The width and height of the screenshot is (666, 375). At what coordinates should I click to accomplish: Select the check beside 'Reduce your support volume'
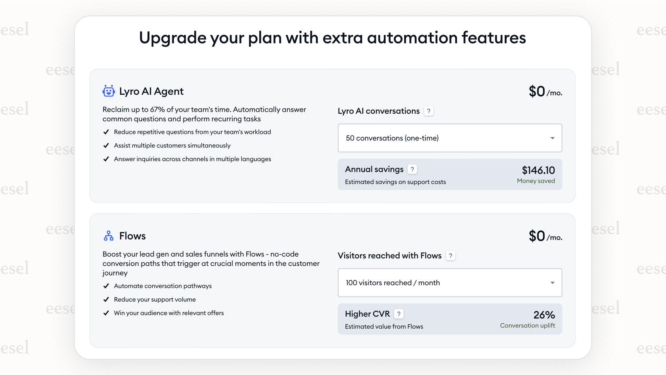106,299
